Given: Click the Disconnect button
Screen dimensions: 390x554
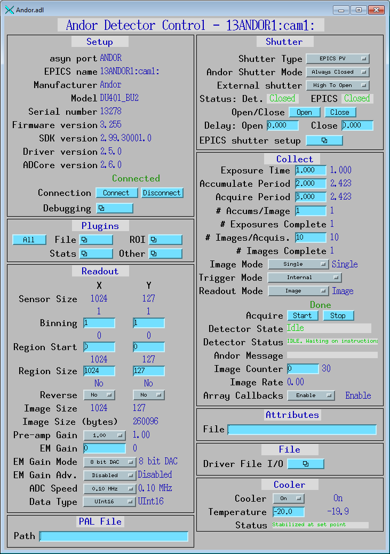Looking at the screenshot, I should 163,193.
